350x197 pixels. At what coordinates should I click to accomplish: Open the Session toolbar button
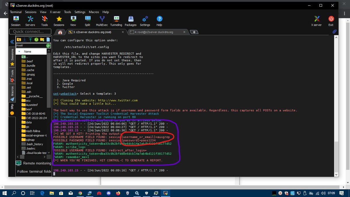coord(16,21)
